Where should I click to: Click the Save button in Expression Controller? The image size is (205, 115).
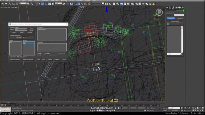point(39,59)
